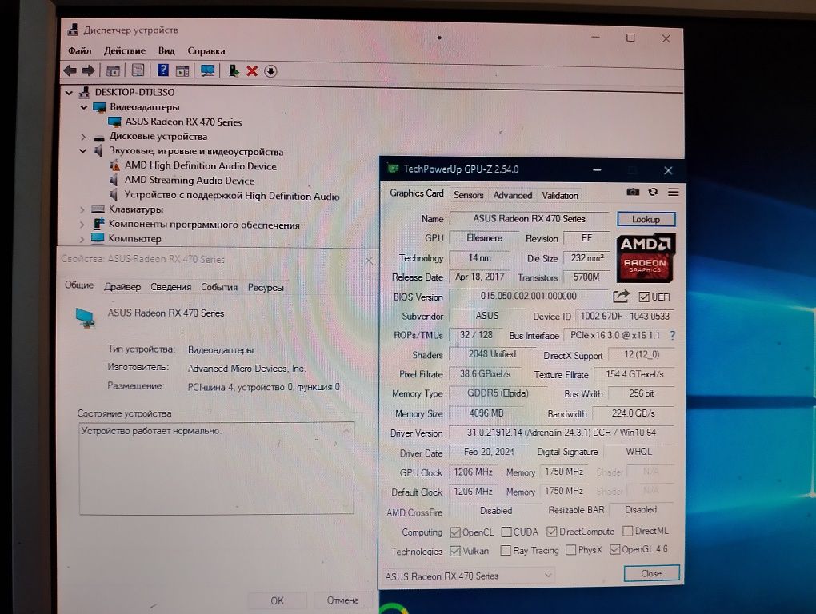816x614 pixels.
Task: Click the Help question mark toolbar icon
Action: (163, 70)
